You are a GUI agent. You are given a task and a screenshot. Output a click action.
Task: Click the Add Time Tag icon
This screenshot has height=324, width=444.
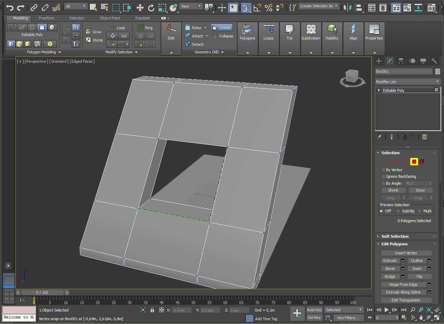249,318
